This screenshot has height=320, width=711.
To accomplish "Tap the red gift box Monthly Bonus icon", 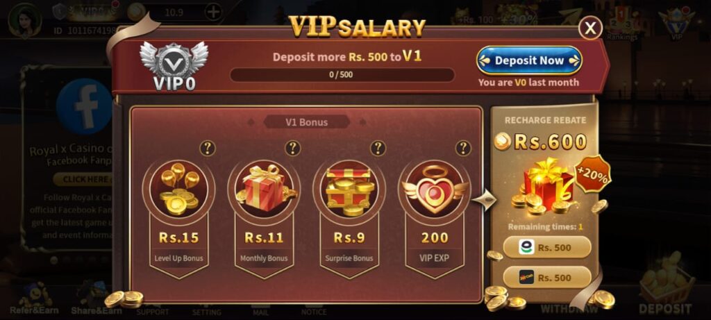I will point(265,189).
